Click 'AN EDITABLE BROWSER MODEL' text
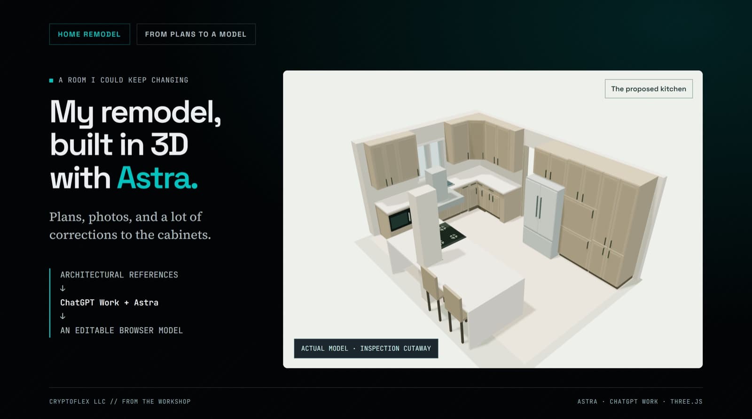The image size is (752, 419). click(x=122, y=330)
